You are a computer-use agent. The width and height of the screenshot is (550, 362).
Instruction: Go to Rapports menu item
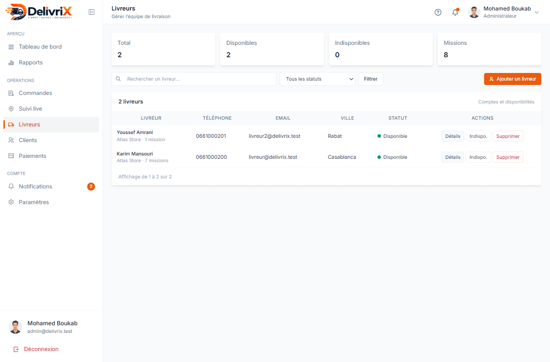point(51,62)
